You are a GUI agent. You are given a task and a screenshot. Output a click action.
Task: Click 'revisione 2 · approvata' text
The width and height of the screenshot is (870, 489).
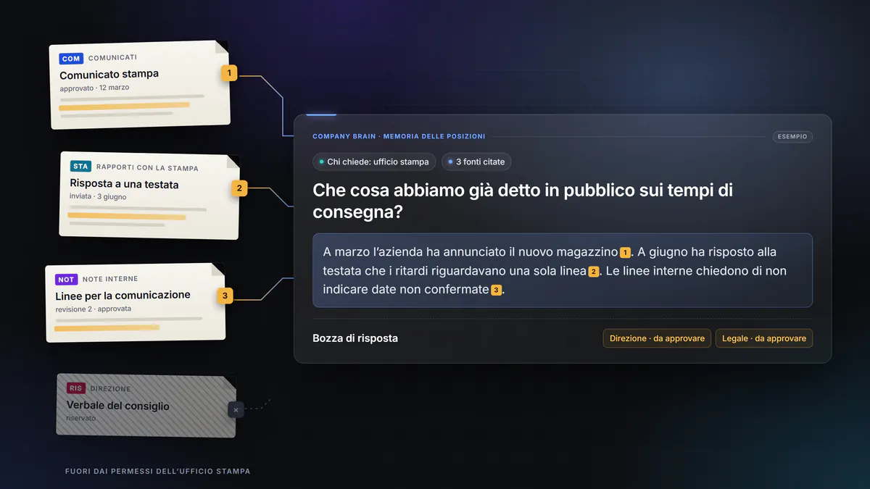click(94, 309)
